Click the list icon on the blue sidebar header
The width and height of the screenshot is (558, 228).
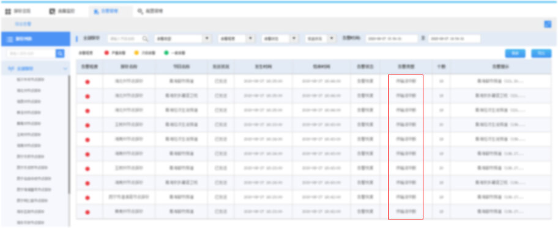coord(10,39)
